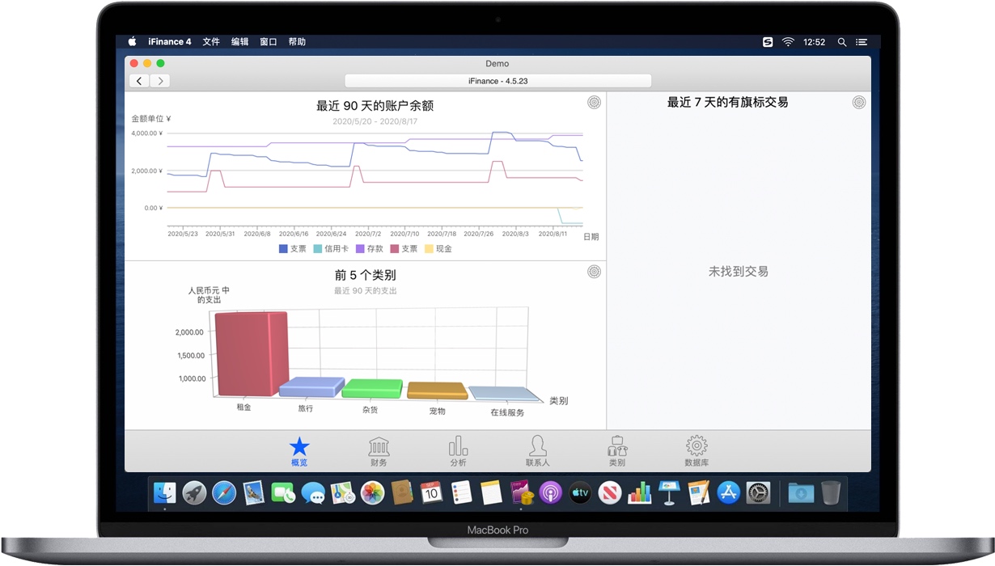Open settings for 前 5 个类别 chart

[594, 272]
